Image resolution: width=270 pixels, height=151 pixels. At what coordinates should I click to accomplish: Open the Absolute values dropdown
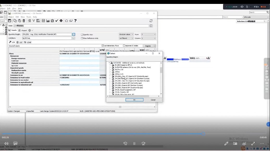coord(126,34)
